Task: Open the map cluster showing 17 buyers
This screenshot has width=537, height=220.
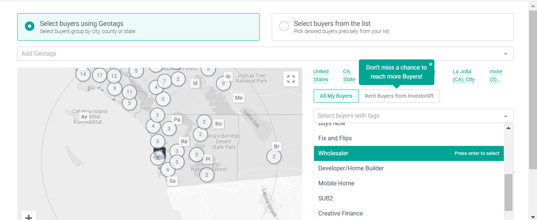Action: click(x=100, y=75)
